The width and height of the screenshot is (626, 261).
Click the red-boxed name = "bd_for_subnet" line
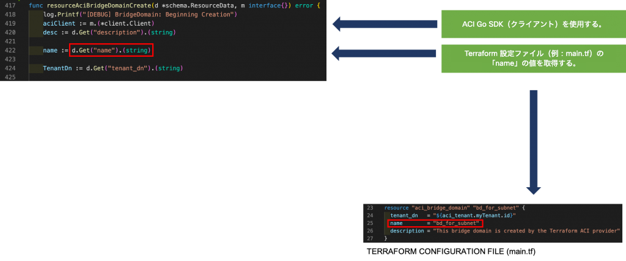[435, 223]
